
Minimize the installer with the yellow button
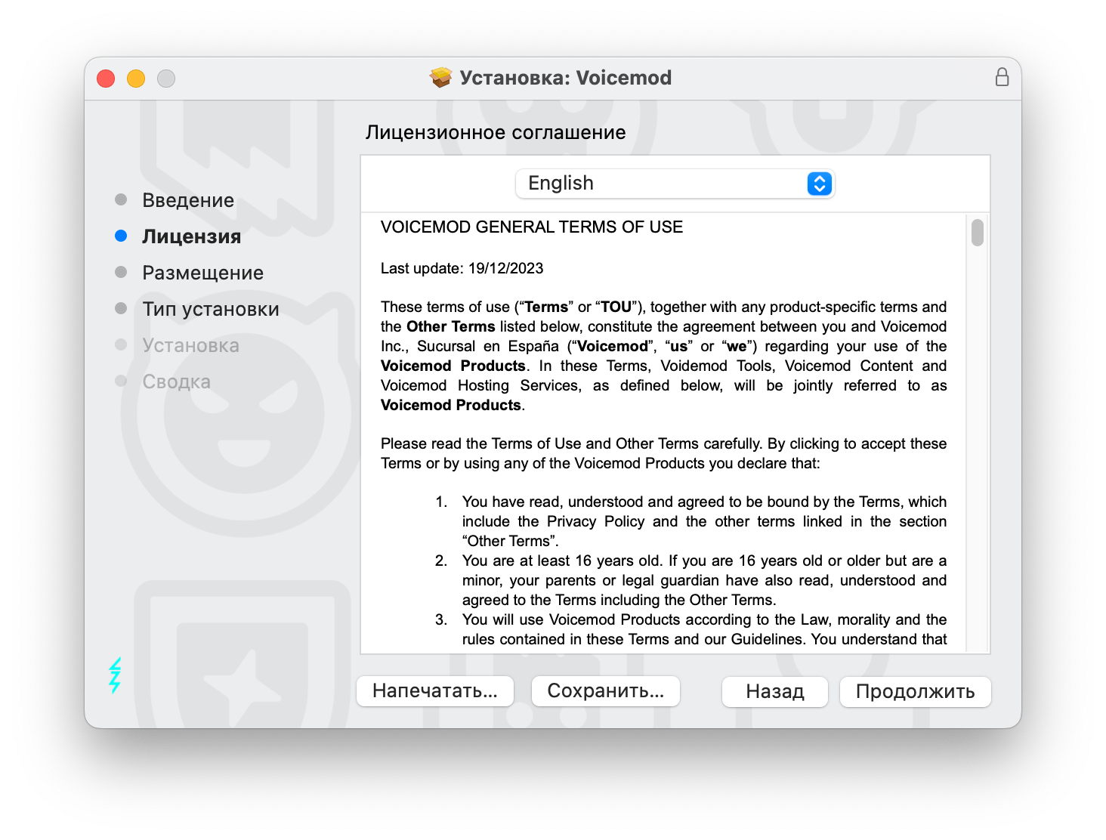point(136,79)
